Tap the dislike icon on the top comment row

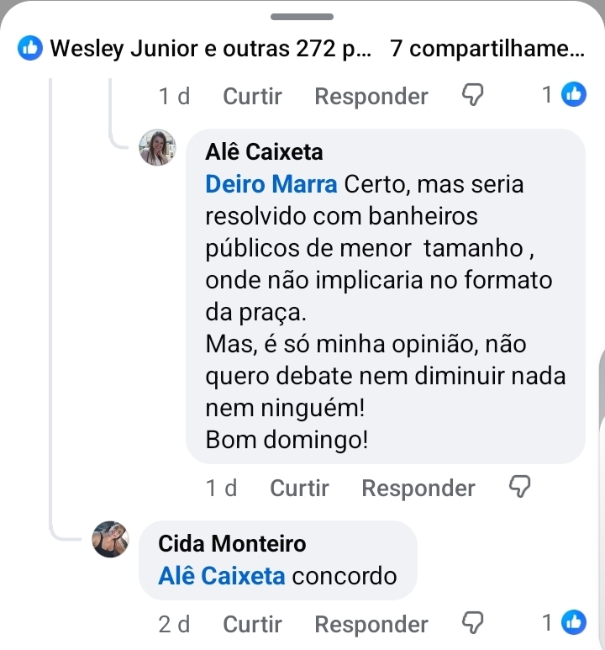point(475,96)
